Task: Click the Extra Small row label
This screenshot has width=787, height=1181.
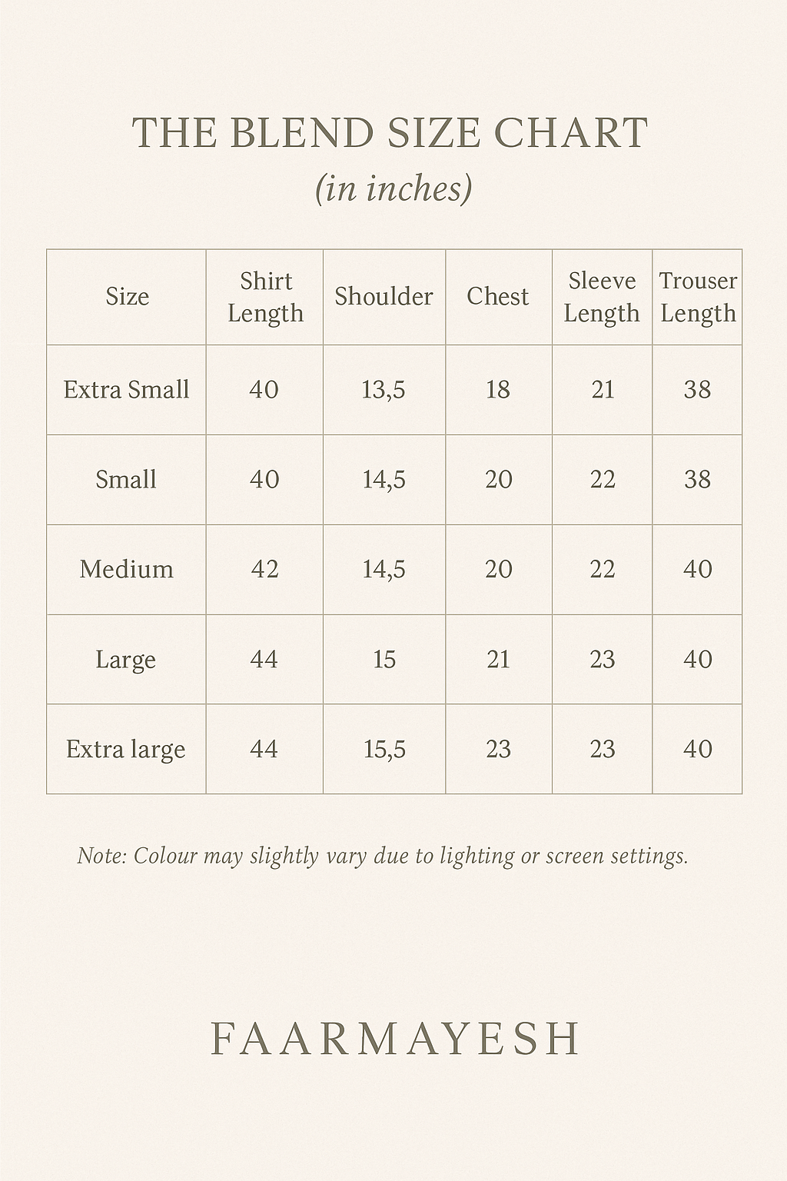Action: click(126, 389)
